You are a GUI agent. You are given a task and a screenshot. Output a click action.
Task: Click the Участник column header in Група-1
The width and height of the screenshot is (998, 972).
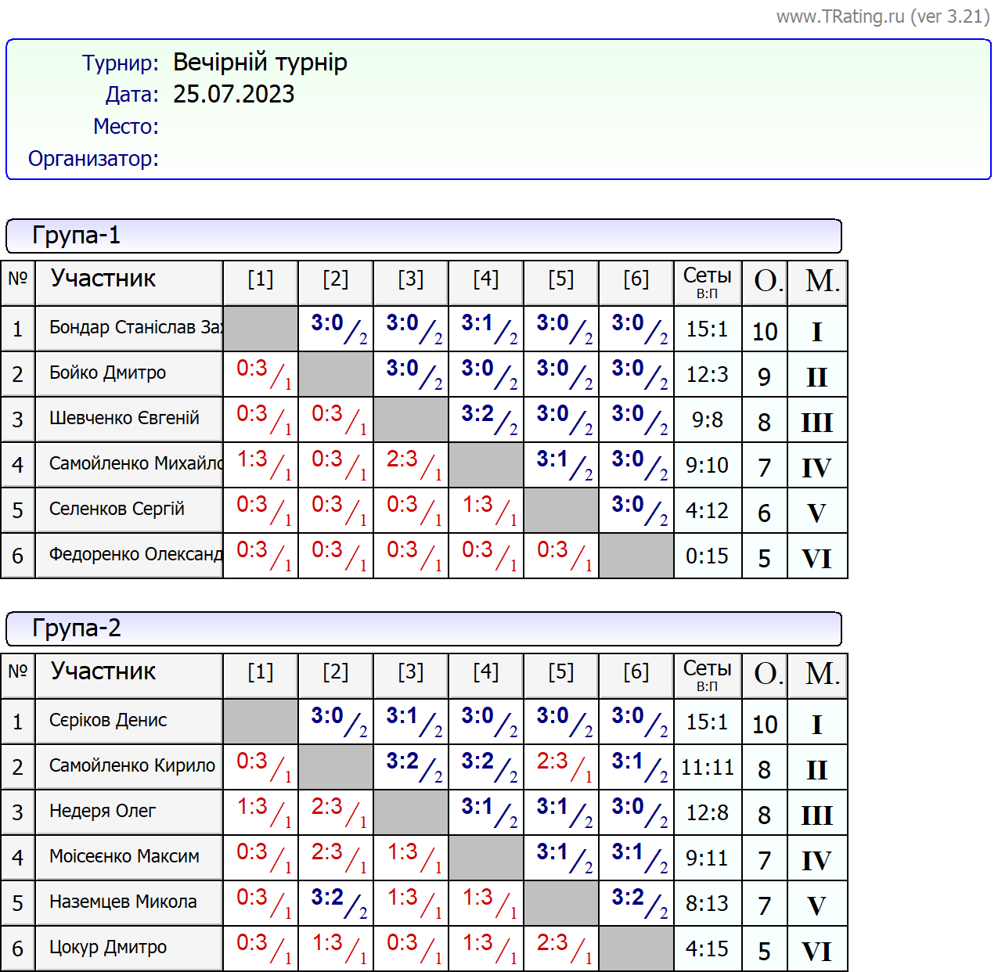point(103,279)
